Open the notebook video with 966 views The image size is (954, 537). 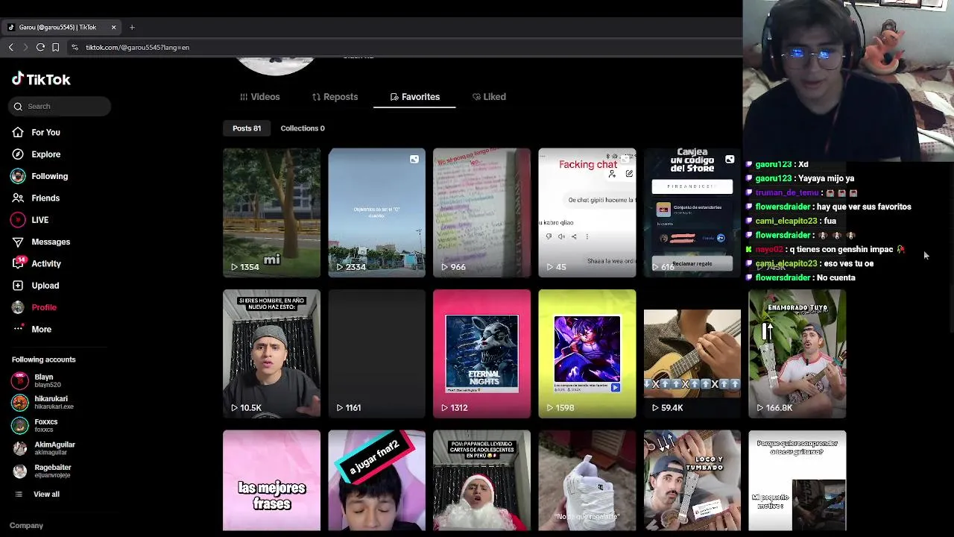[481, 213]
